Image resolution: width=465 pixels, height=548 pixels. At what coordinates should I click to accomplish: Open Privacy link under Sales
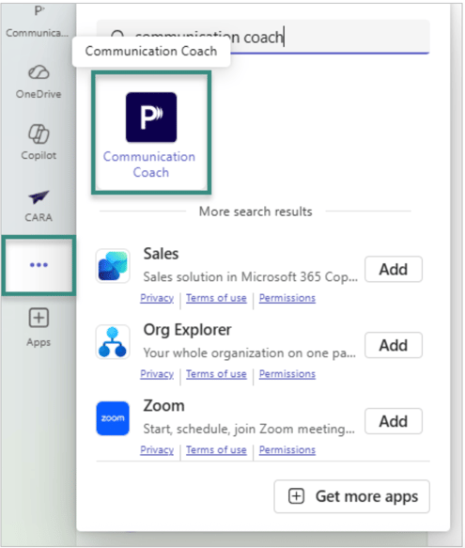click(x=157, y=298)
